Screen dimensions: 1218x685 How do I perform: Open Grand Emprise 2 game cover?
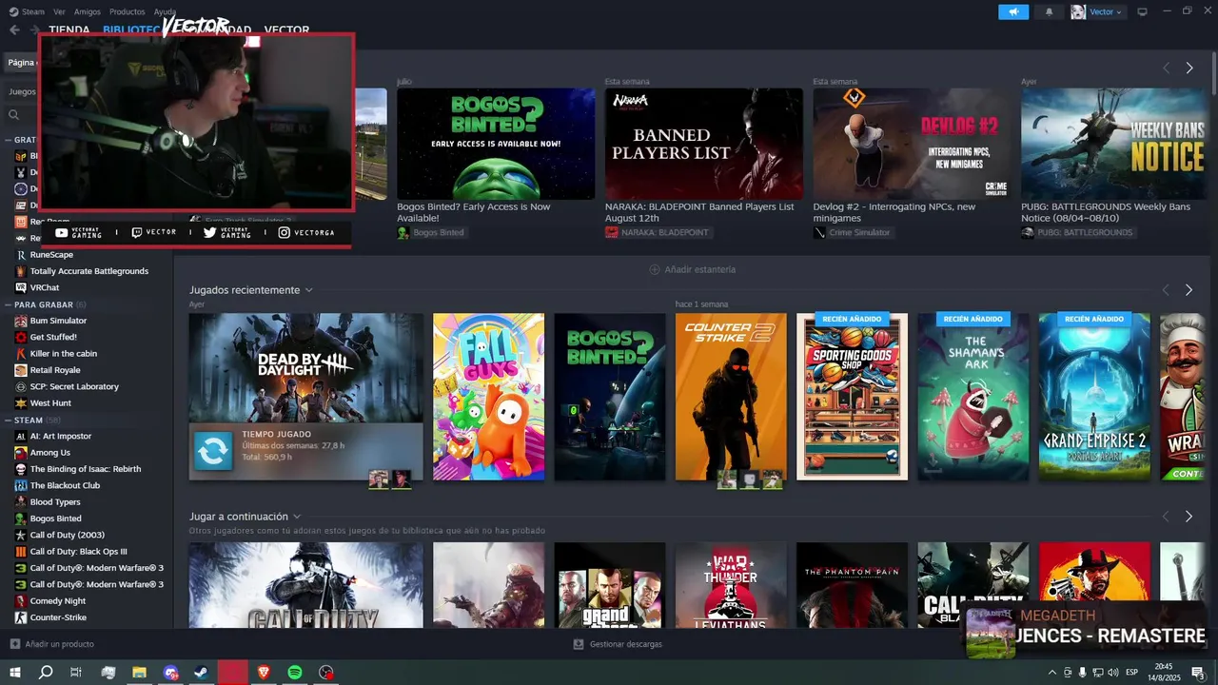[x=1094, y=397]
